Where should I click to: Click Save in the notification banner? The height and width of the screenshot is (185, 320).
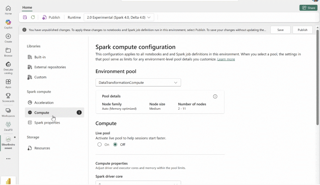[280, 30]
